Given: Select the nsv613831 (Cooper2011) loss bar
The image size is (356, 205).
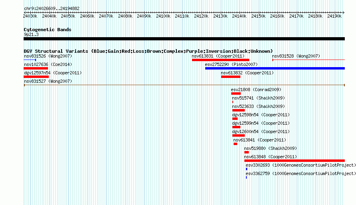Looking at the screenshot, I should pyautogui.click(x=220, y=60).
